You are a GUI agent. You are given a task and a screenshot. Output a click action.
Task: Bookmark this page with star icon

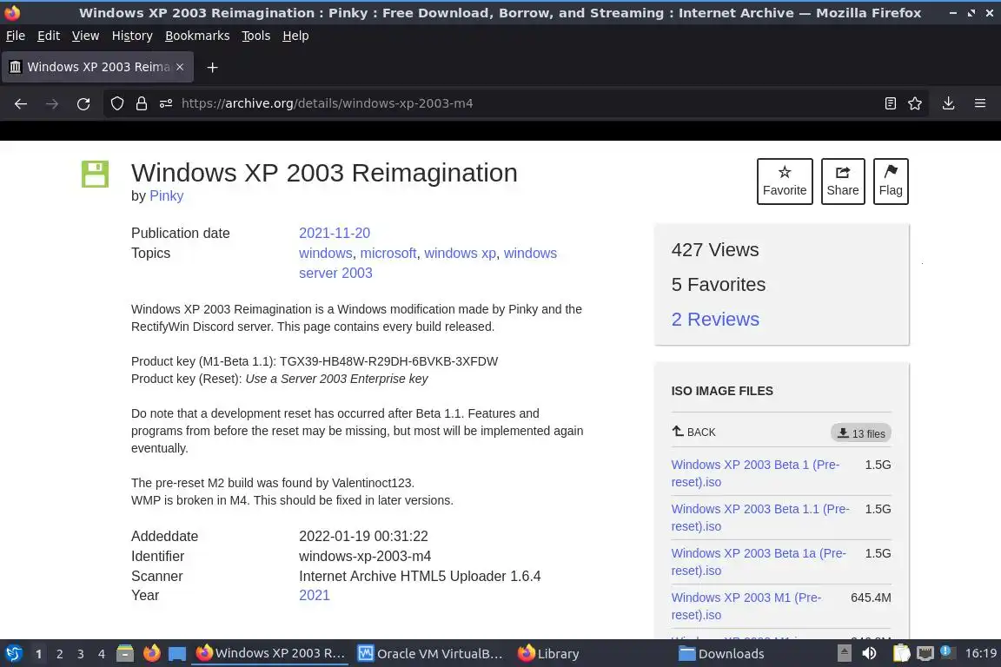point(915,103)
